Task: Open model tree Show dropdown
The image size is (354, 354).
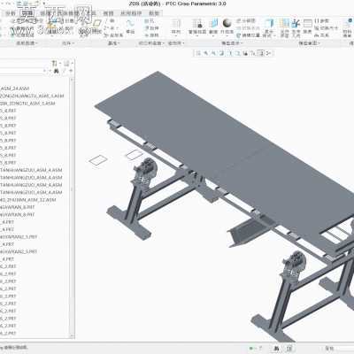Action: (67, 63)
